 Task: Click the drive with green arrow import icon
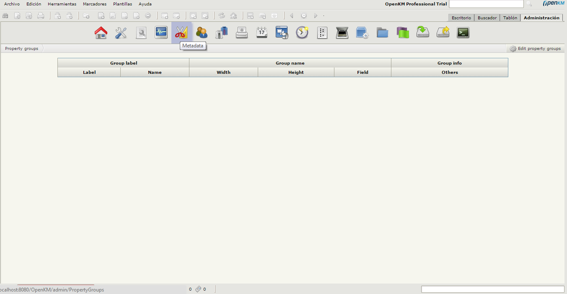pyautogui.click(x=423, y=33)
